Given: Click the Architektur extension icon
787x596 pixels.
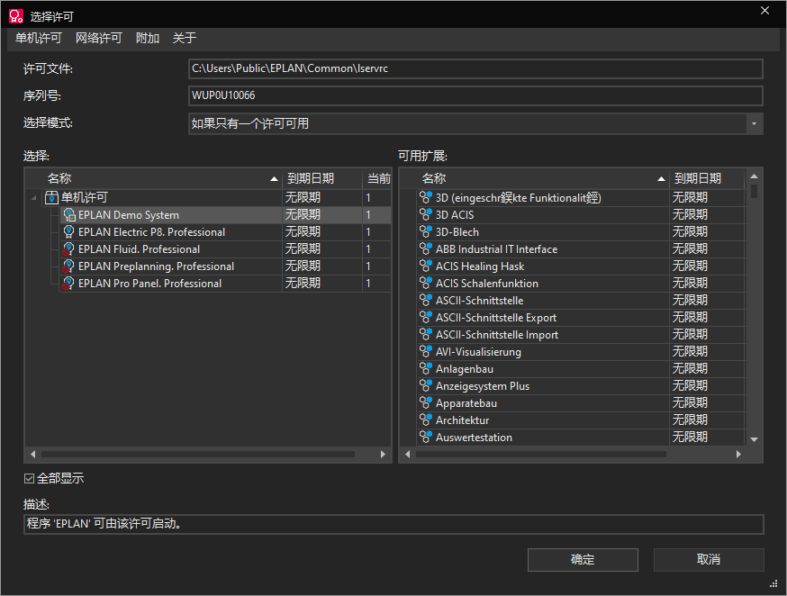Looking at the screenshot, I should click(x=426, y=420).
